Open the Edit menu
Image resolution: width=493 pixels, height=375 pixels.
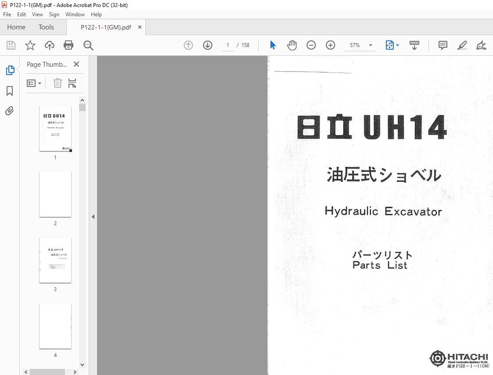(22, 14)
